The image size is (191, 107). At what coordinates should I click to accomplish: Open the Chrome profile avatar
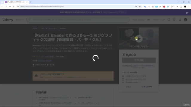tap(185, 7)
